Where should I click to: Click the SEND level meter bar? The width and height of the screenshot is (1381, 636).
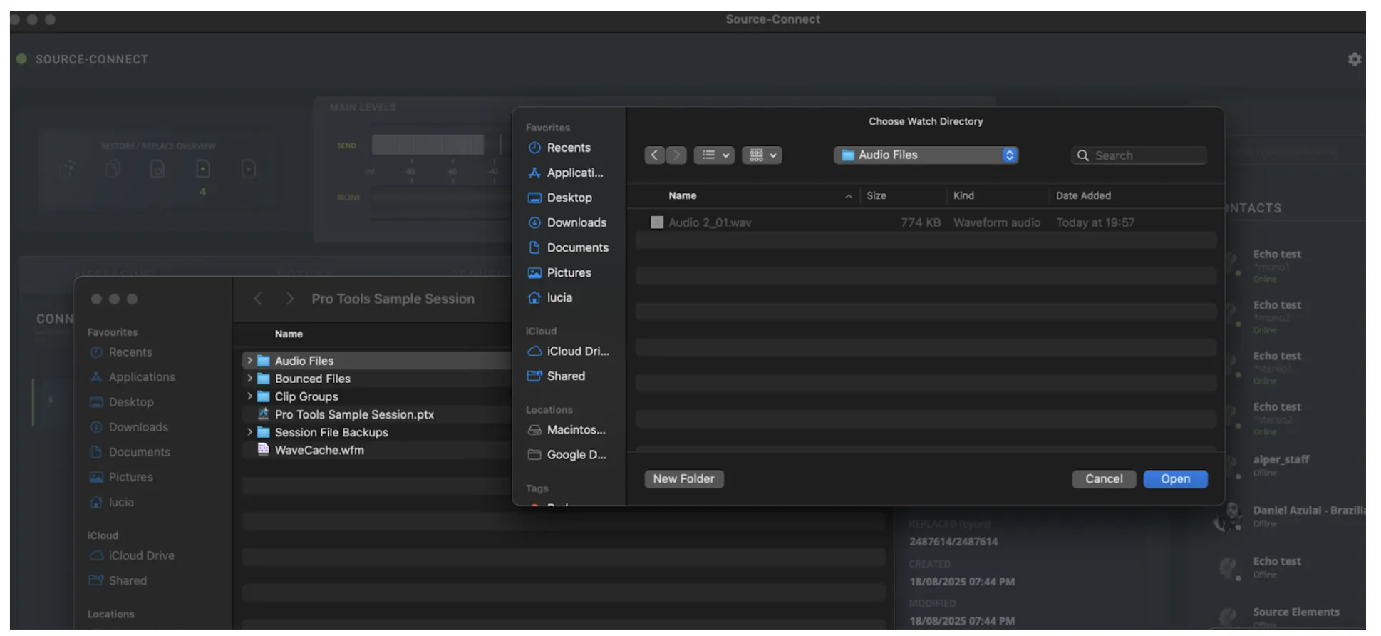(x=428, y=145)
